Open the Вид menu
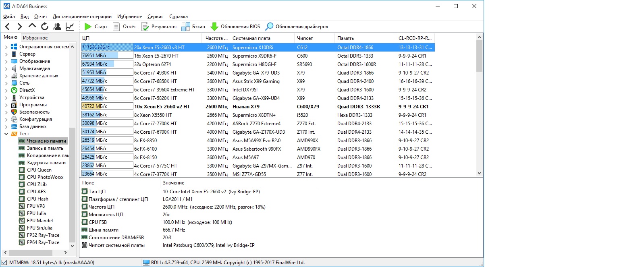 pos(25,17)
